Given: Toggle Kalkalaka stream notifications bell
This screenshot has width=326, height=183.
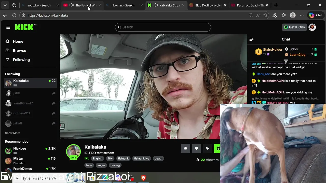Looking at the screenshot, I should point(185,148).
